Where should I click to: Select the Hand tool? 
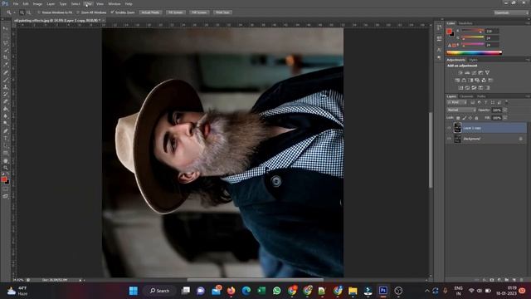6,160
